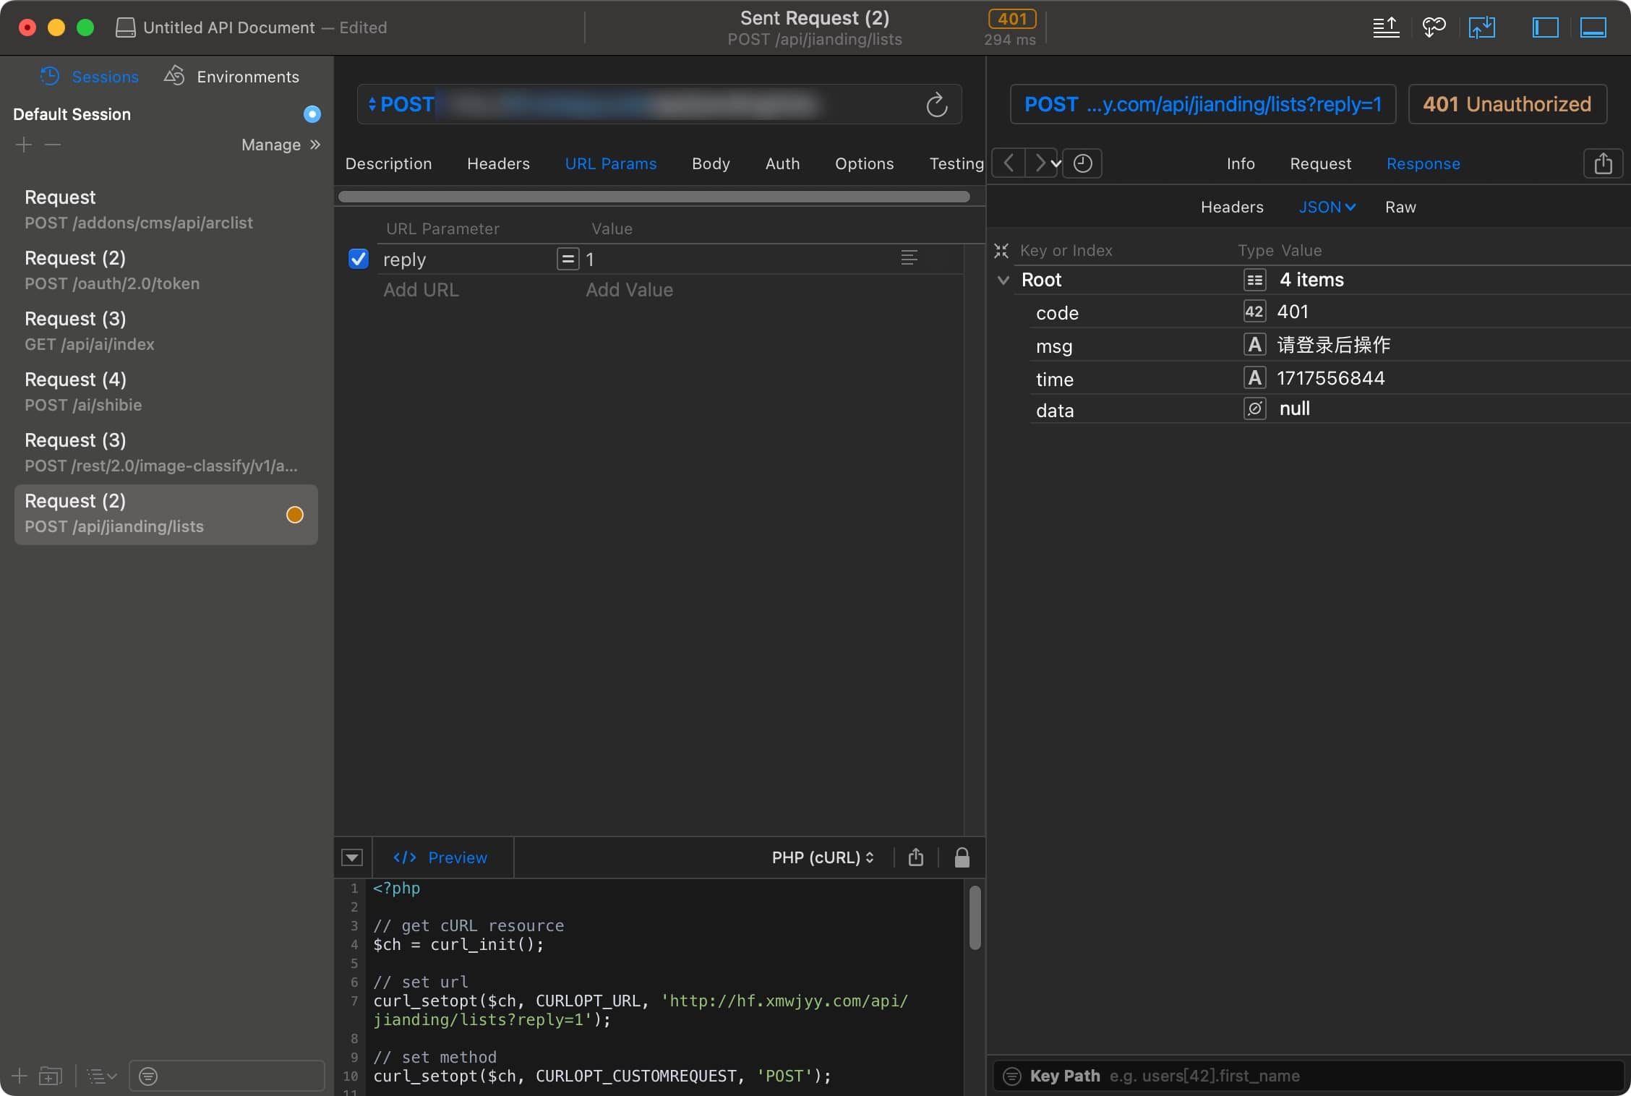This screenshot has width=1631, height=1096.
Task: Open the sort list options dropdown
Action: tap(102, 1076)
